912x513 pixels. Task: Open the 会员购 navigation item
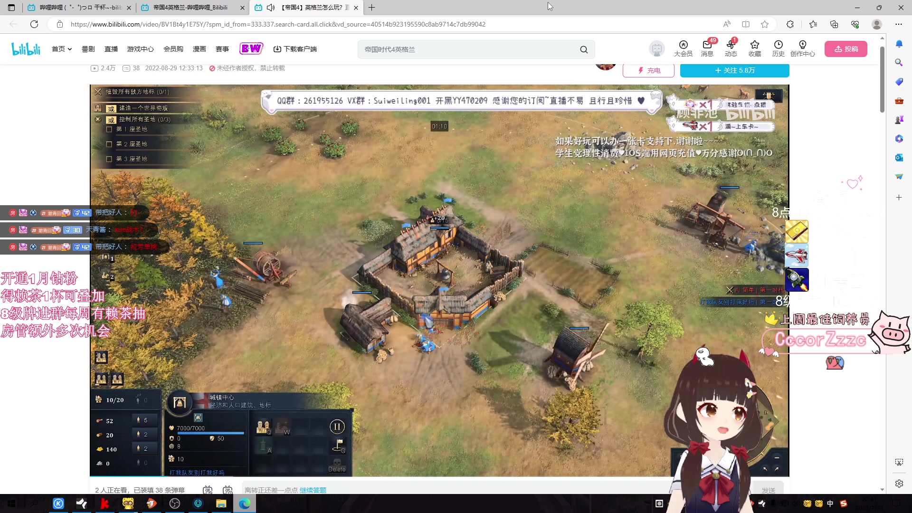(x=173, y=49)
